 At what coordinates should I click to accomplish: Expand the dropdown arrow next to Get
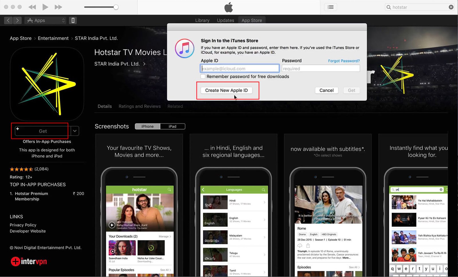(x=75, y=131)
